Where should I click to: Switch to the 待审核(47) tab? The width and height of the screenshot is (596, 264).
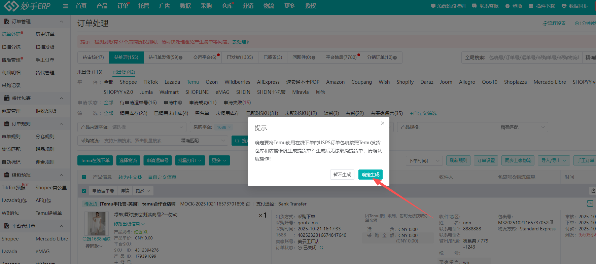[x=93, y=58]
